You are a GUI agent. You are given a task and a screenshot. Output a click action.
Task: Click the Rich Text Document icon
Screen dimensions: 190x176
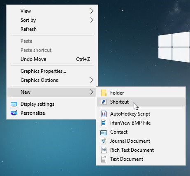click(104, 150)
